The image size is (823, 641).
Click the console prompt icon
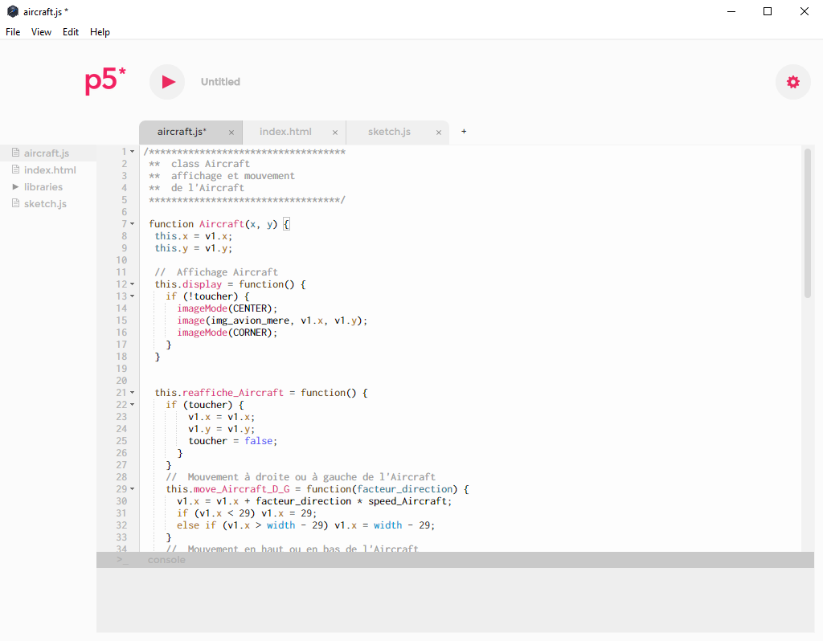click(122, 560)
